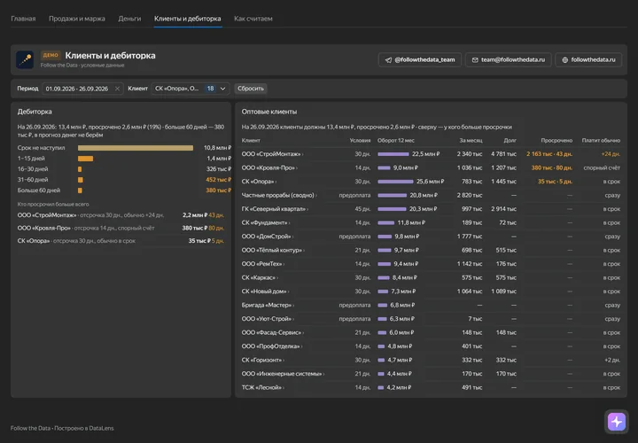Expand the ООО «ДомСтрой» row
Image resolution: width=638 pixels, height=443 pixels.
point(431,237)
